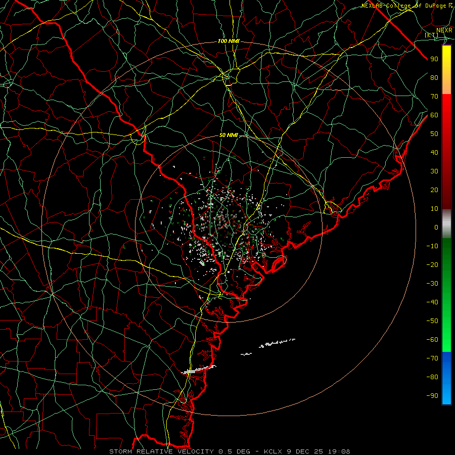The image size is (455, 455).
Task: Click the -20 scale label
Action: point(432,264)
